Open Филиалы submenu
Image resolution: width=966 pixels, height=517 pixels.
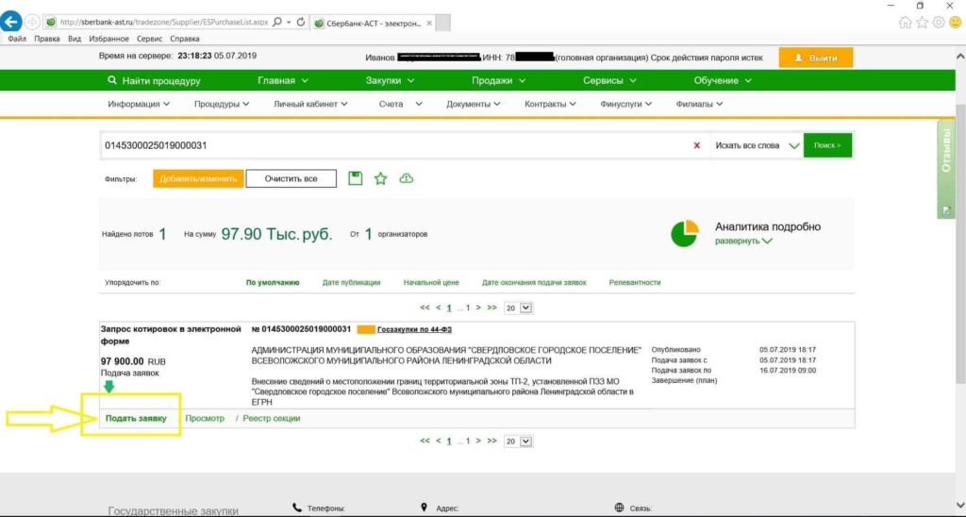pos(699,104)
